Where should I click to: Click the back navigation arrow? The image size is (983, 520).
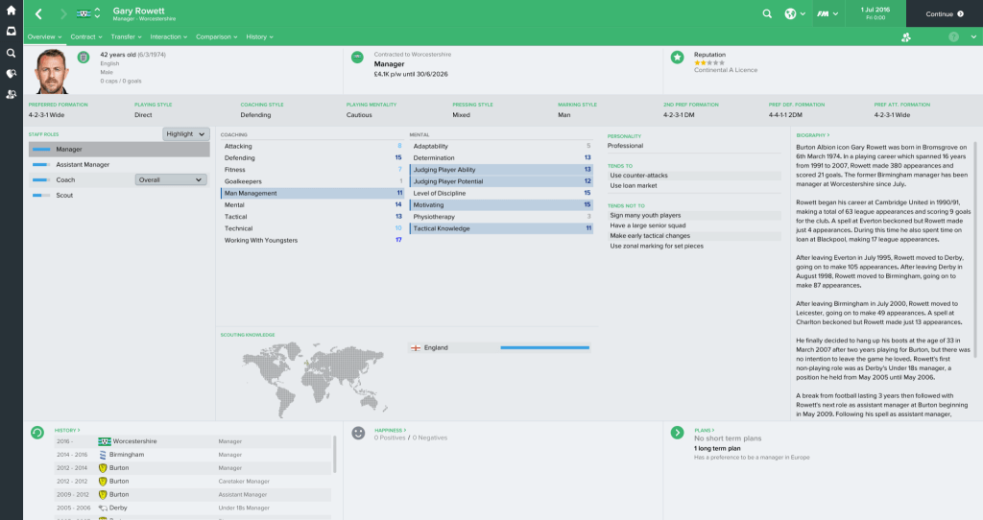coord(38,14)
